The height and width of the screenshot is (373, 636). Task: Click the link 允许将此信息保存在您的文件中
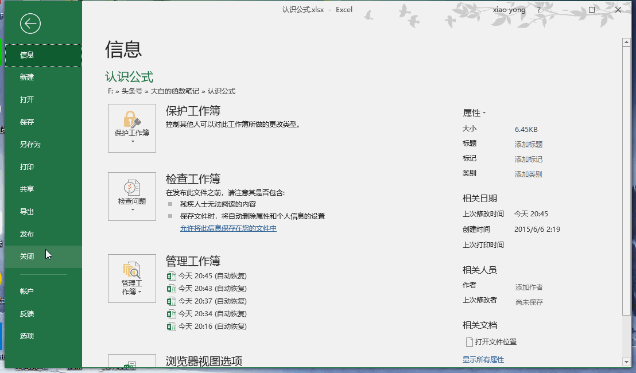[x=228, y=228]
